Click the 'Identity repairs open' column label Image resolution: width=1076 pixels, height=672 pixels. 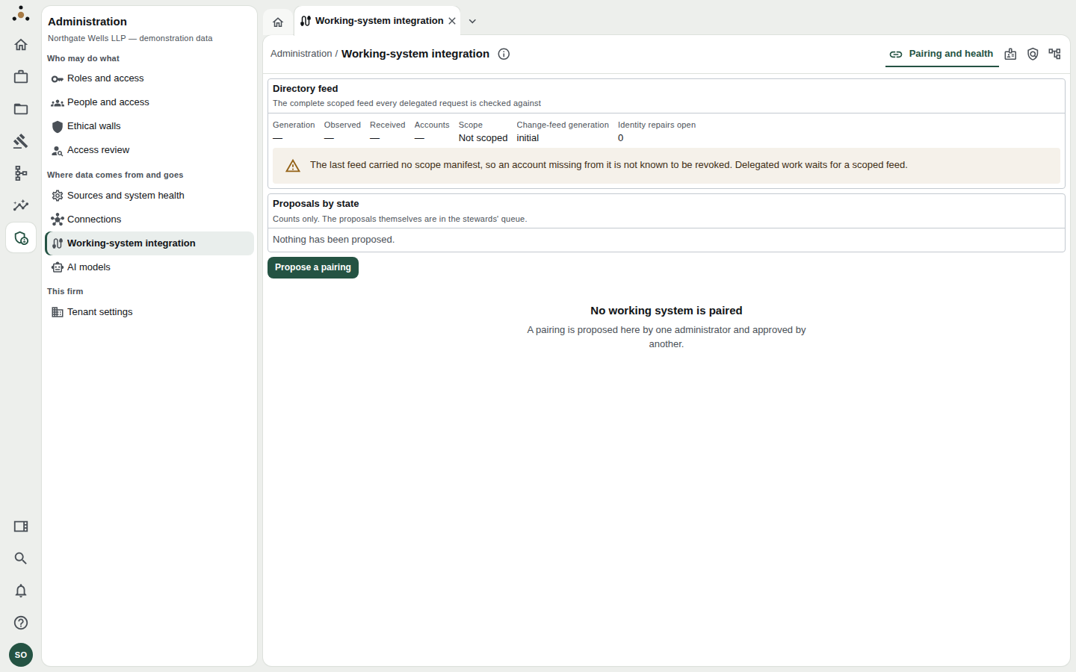(657, 125)
